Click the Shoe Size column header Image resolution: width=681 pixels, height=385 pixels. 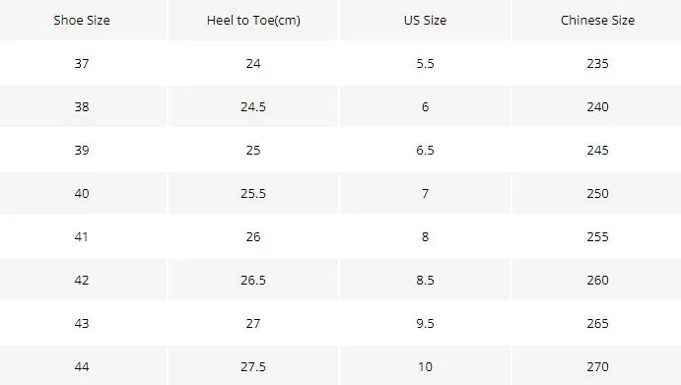coord(82,21)
